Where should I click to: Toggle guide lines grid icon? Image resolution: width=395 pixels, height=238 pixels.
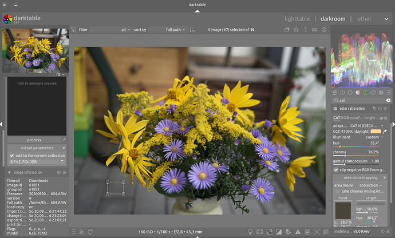click(307, 232)
